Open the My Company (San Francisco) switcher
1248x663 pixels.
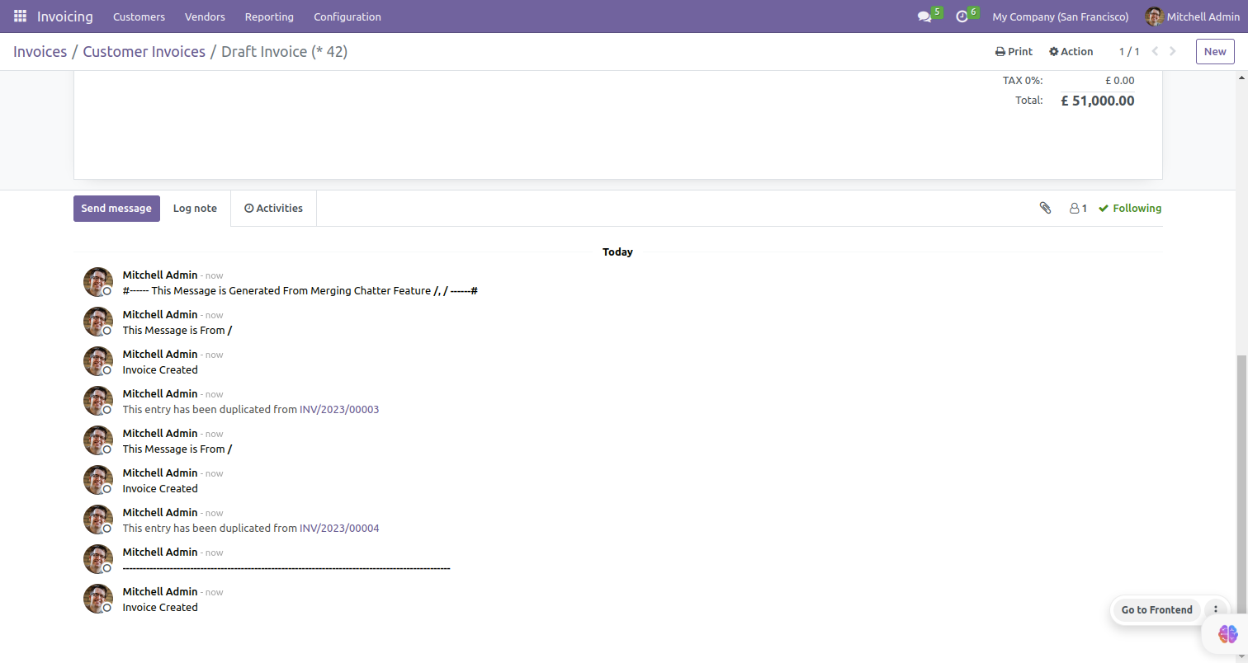point(1061,16)
